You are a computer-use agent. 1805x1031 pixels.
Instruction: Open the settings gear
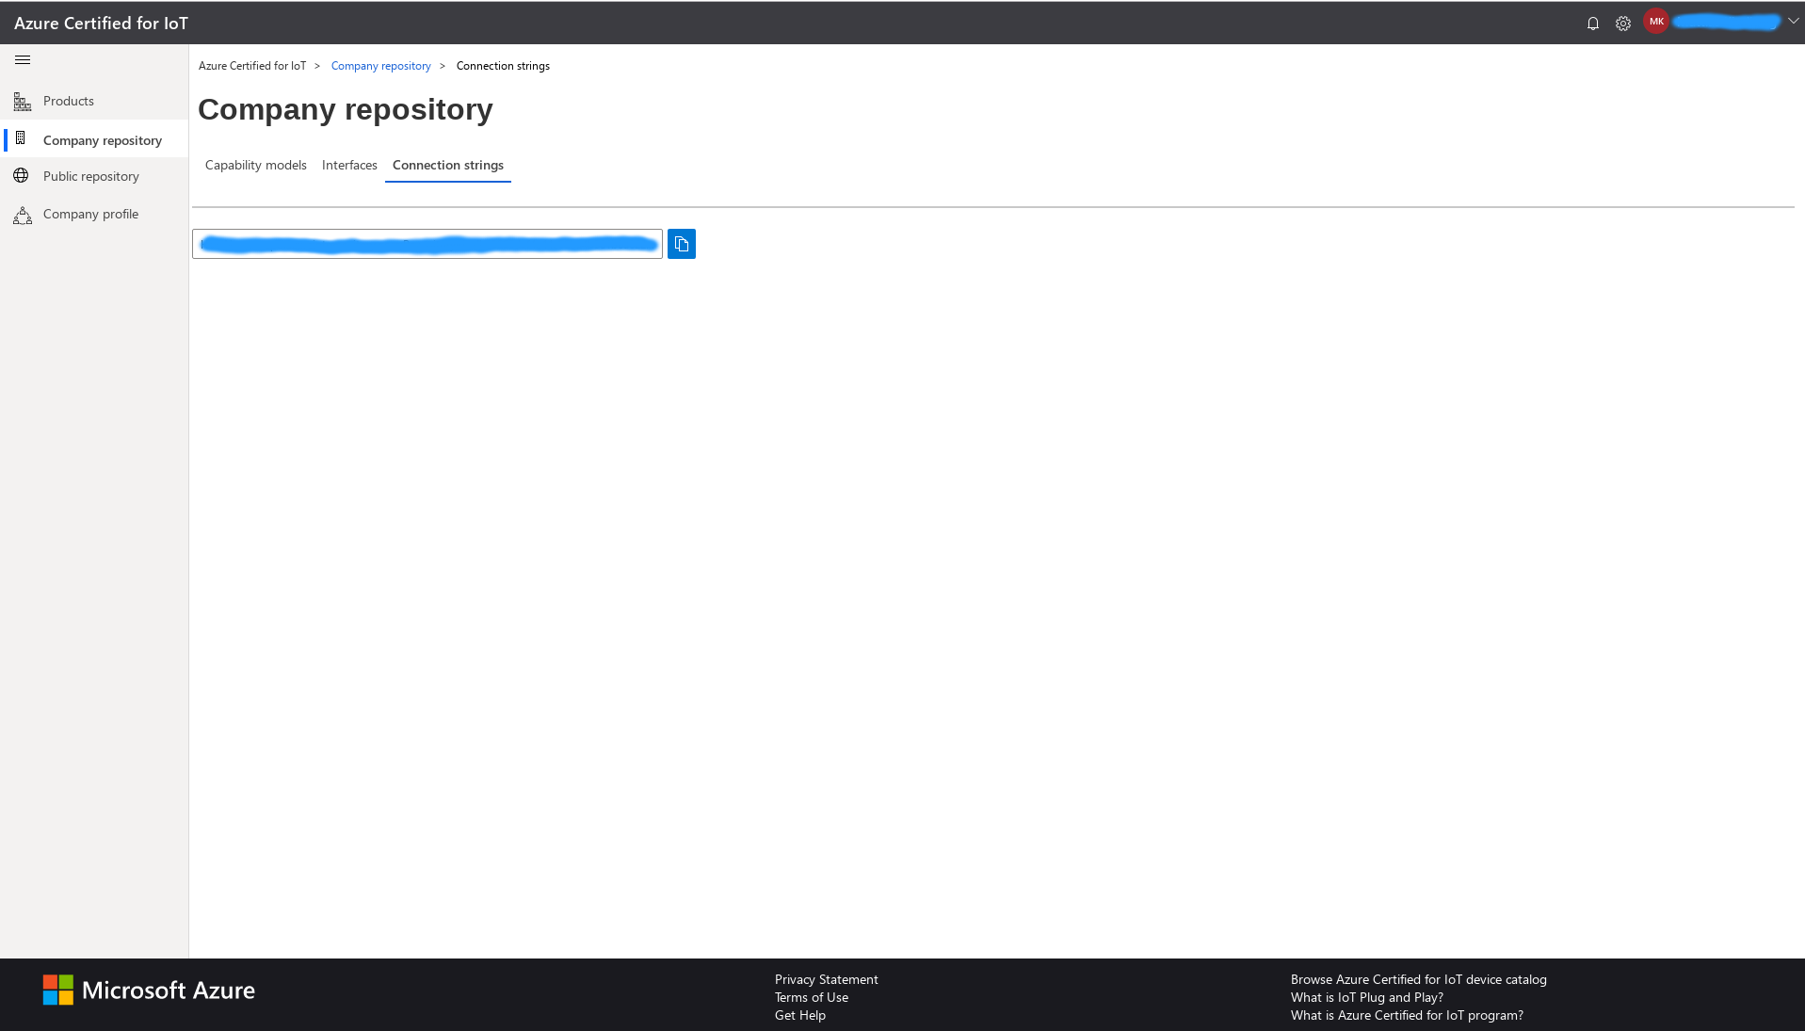tap(1623, 24)
